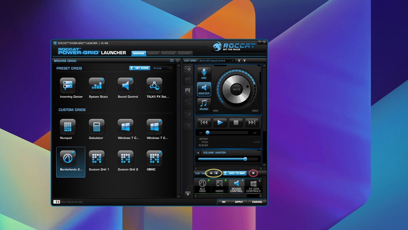Click the Borderlands 2 grid icon
The height and width of the screenshot is (230, 408).
[68, 158]
